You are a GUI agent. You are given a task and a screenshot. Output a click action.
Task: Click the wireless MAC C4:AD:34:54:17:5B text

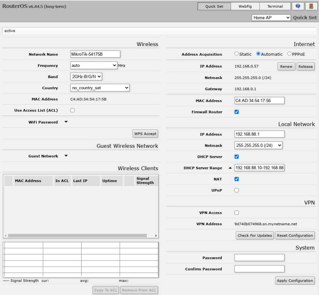pyautogui.click(x=88, y=99)
